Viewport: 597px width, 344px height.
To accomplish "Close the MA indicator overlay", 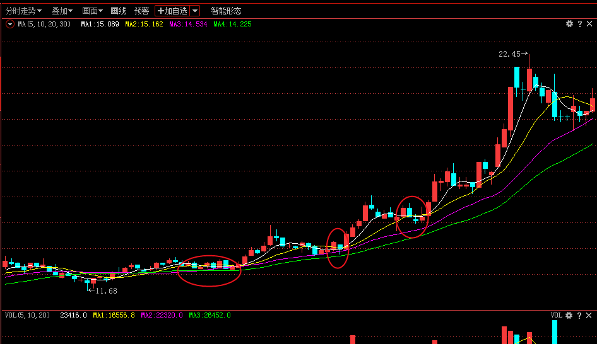I will click(x=589, y=24).
